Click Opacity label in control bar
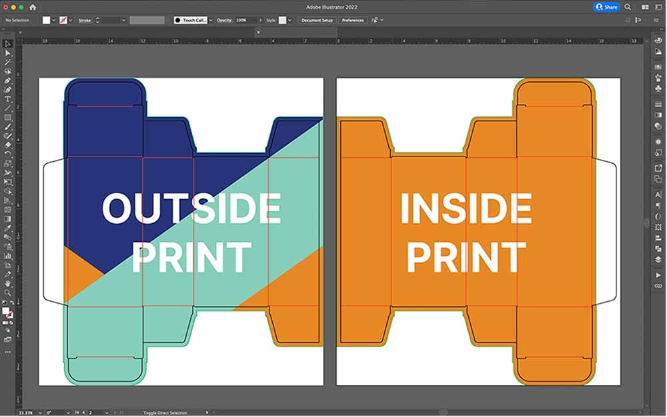667x417 pixels. (224, 20)
